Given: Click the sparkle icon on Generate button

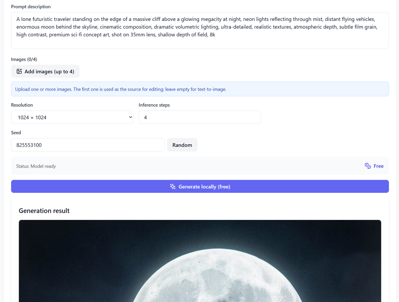Looking at the screenshot, I should pos(173,187).
